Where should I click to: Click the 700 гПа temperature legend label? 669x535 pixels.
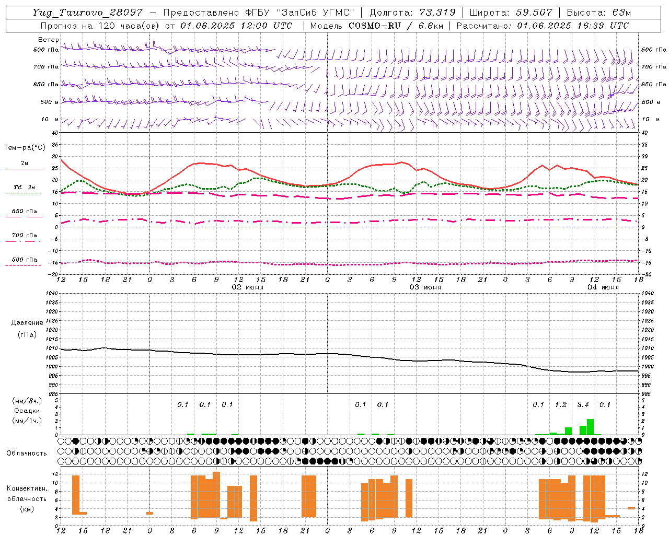(24, 236)
